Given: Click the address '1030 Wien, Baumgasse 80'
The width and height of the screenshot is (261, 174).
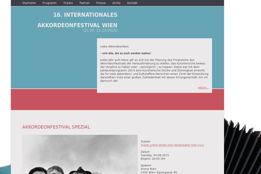Looking at the screenshot, I should pyautogui.click(x=159, y=172).
